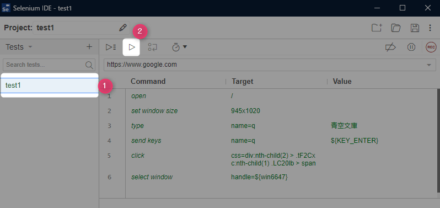Run the current test with the play icon
The height and width of the screenshot is (208, 440).
[132, 47]
